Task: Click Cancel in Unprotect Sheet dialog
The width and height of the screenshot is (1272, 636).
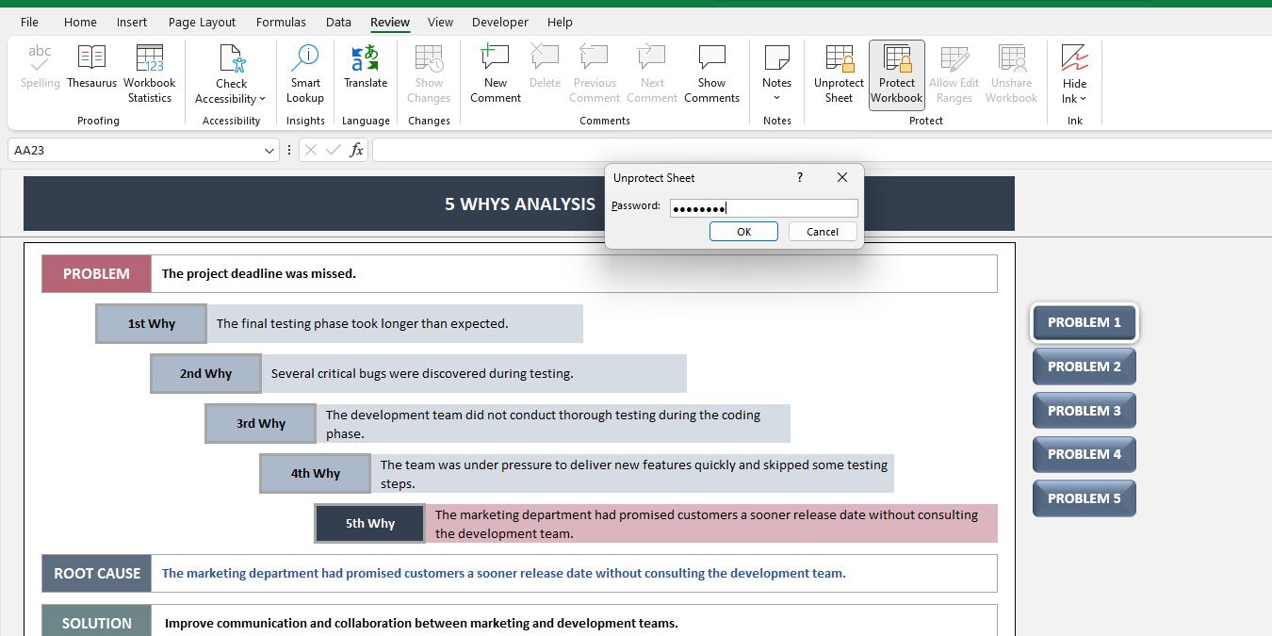Action: (823, 232)
